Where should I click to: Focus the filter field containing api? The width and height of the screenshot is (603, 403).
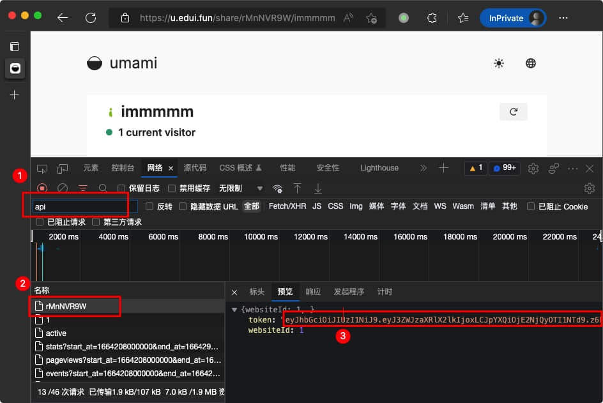(x=86, y=206)
